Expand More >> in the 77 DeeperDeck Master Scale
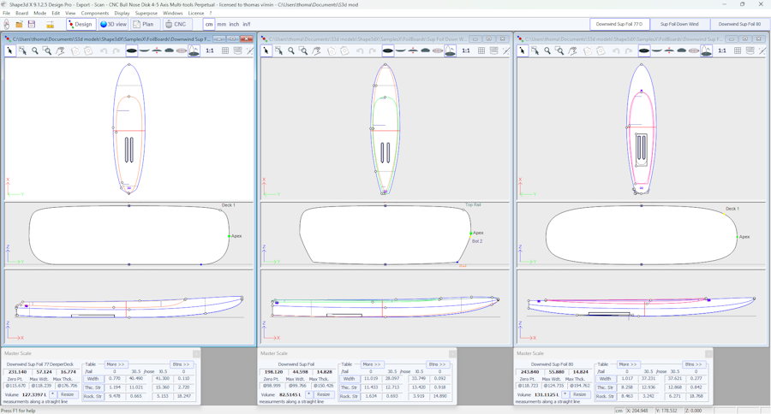The image size is (771, 414). [x=115, y=364]
